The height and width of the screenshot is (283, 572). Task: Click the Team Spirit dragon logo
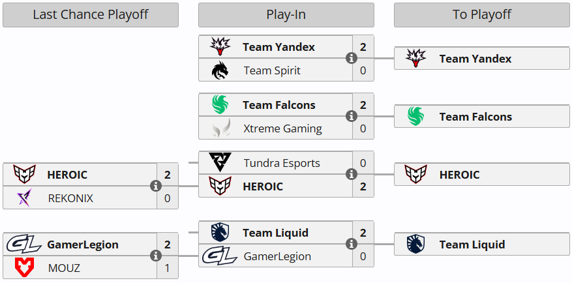(x=220, y=70)
